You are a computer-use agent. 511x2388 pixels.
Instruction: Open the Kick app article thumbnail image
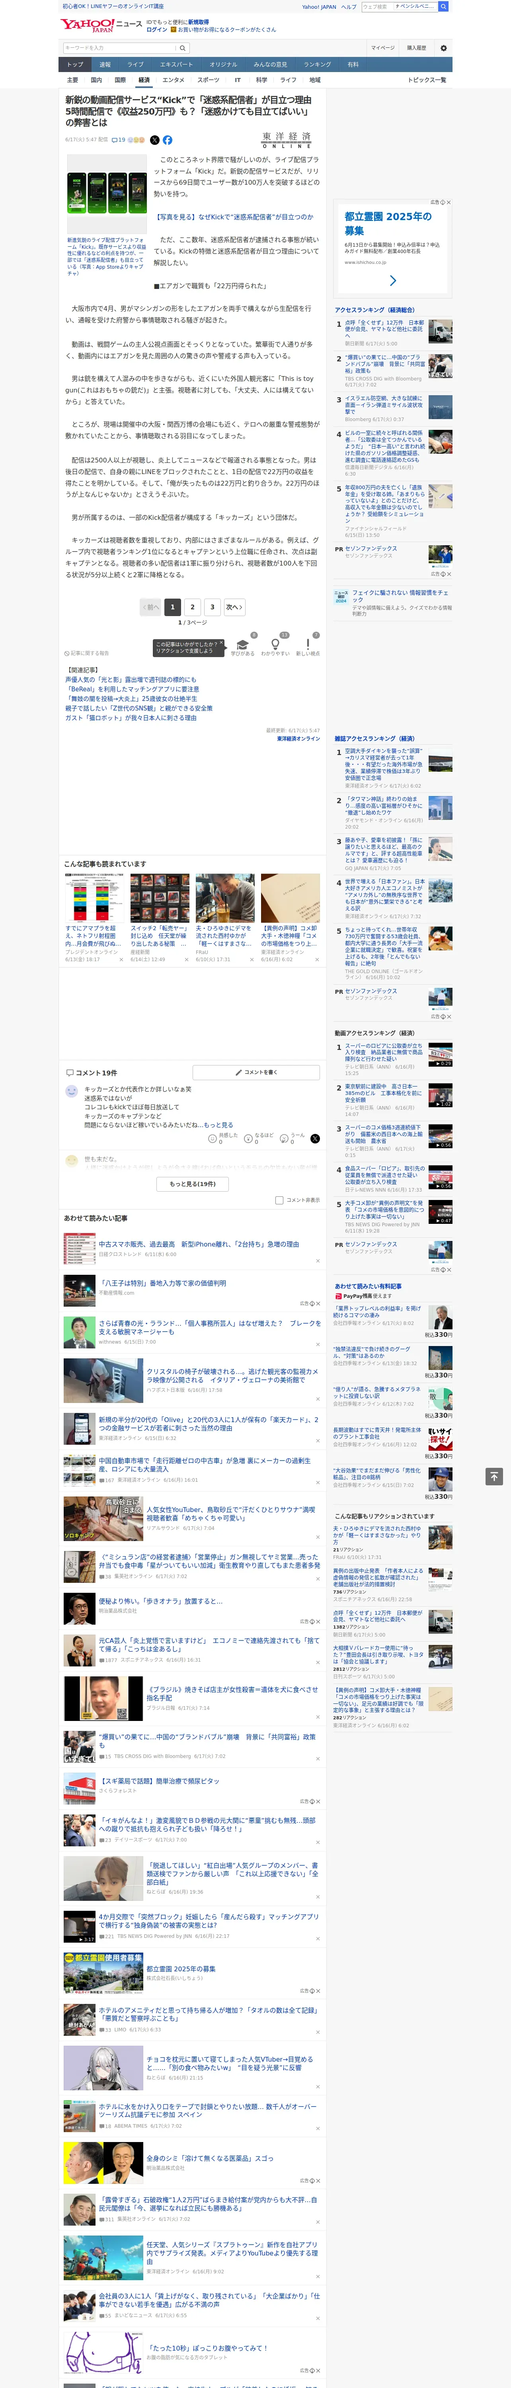(x=107, y=194)
